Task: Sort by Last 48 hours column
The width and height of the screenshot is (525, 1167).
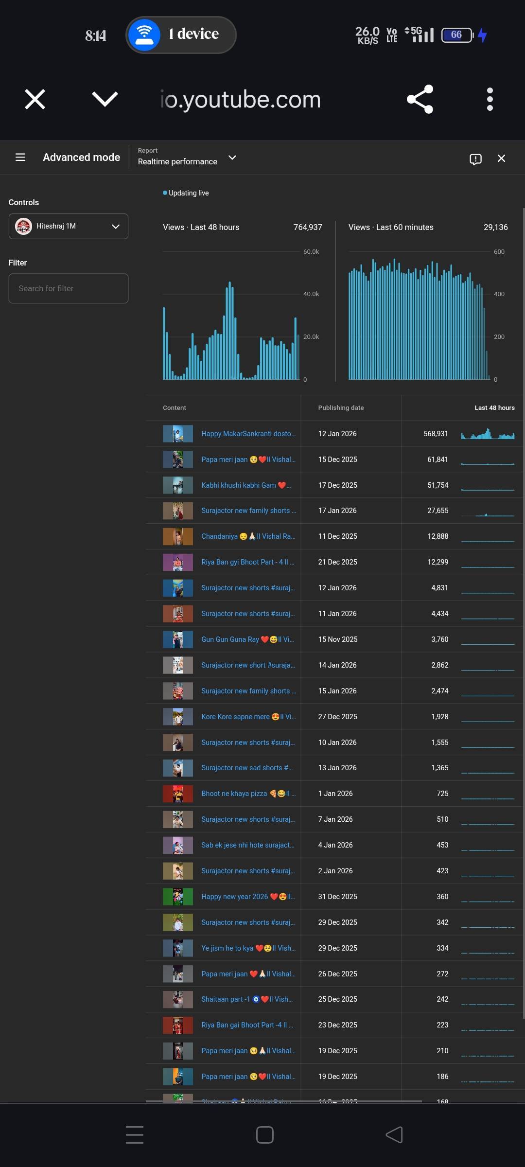Action: [x=494, y=408]
